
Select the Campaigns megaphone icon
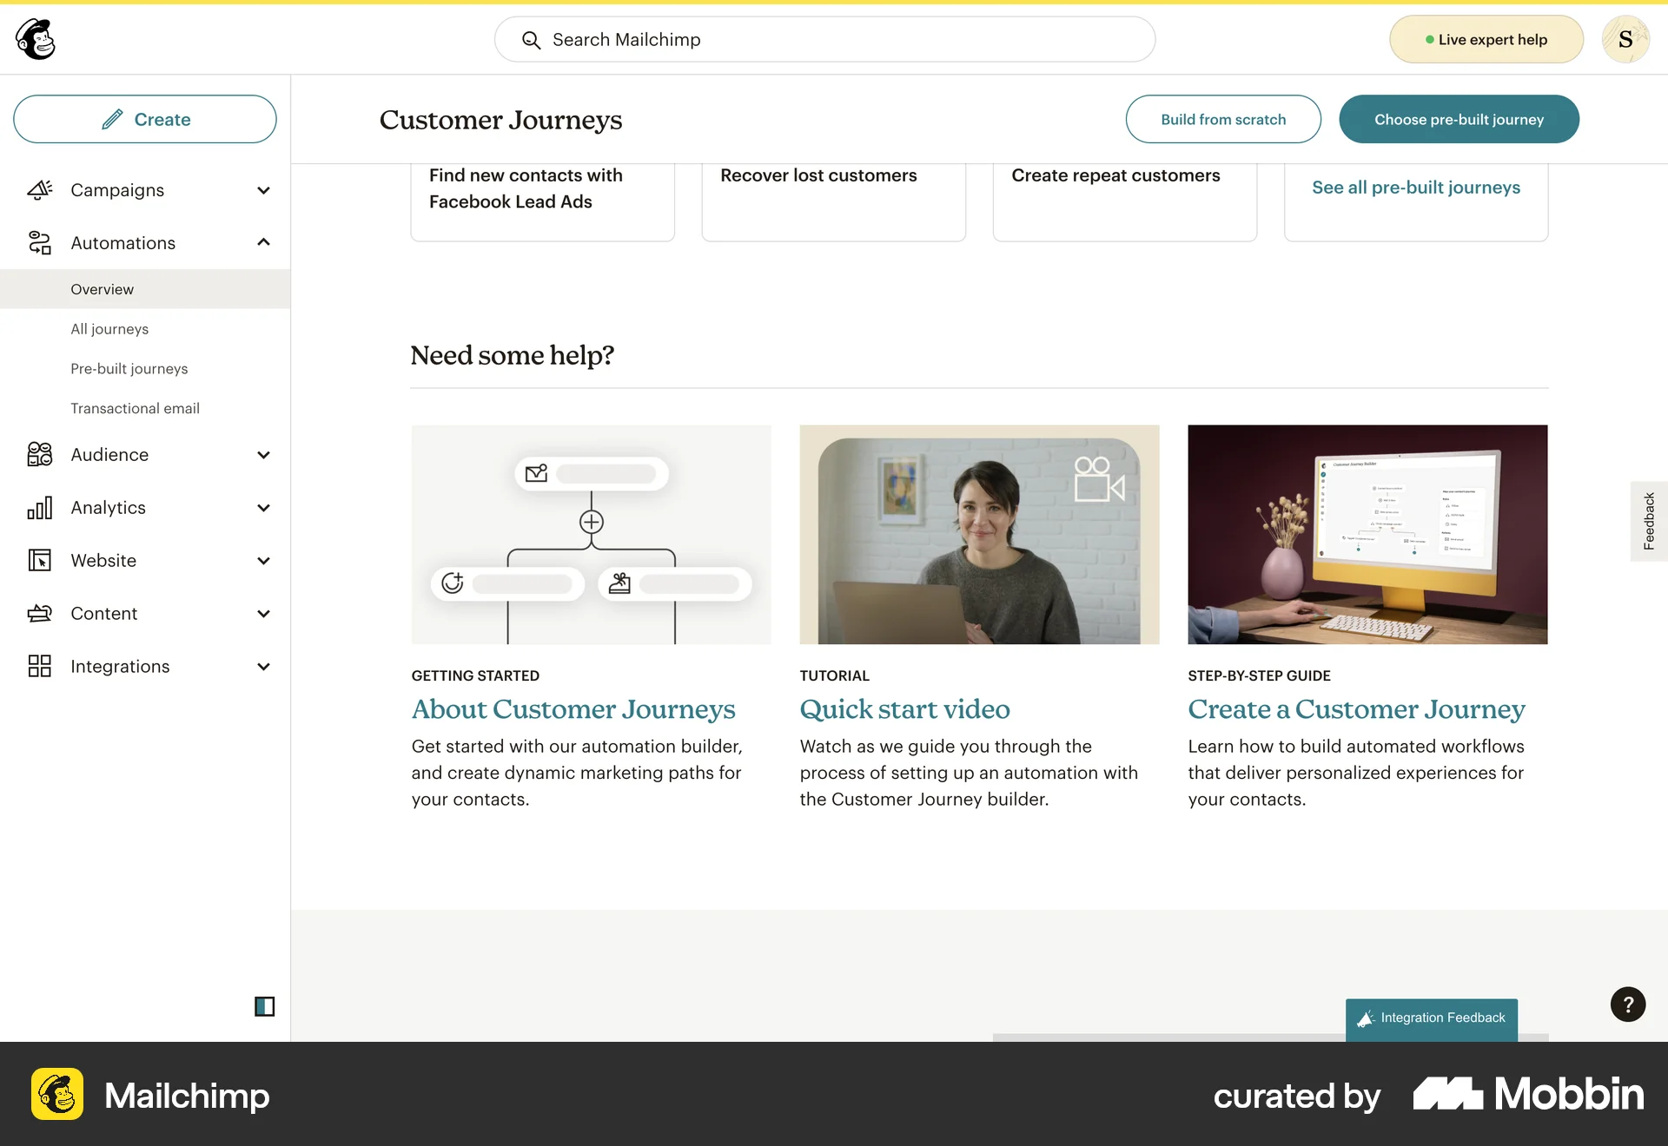[x=39, y=190]
